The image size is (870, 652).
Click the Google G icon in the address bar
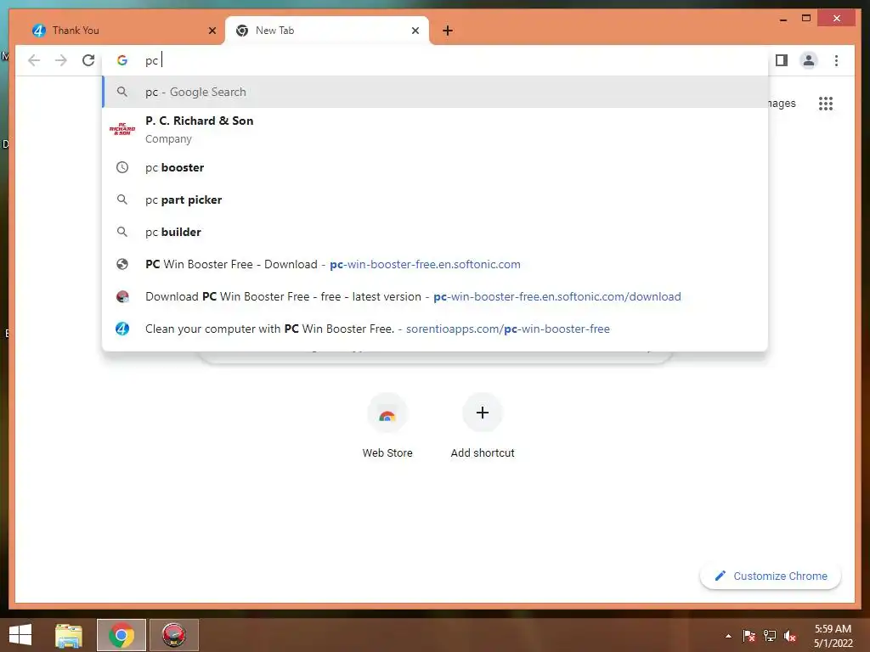[x=122, y=60]
